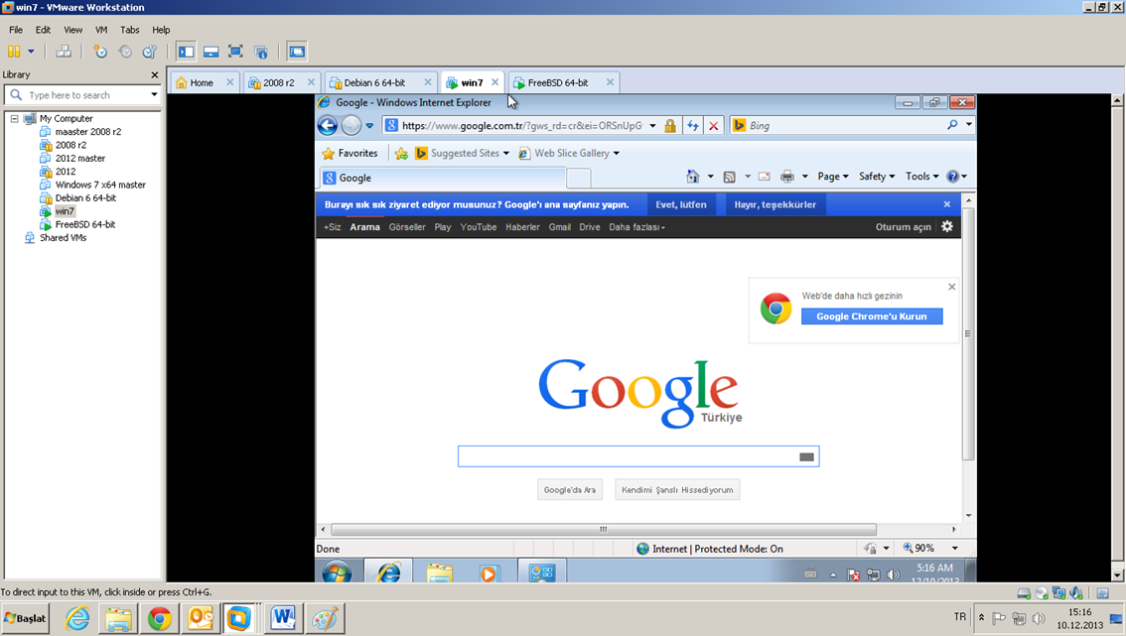Select 2012 master in library tree
Screen dimensions: 1126x636
coord(79,159)
